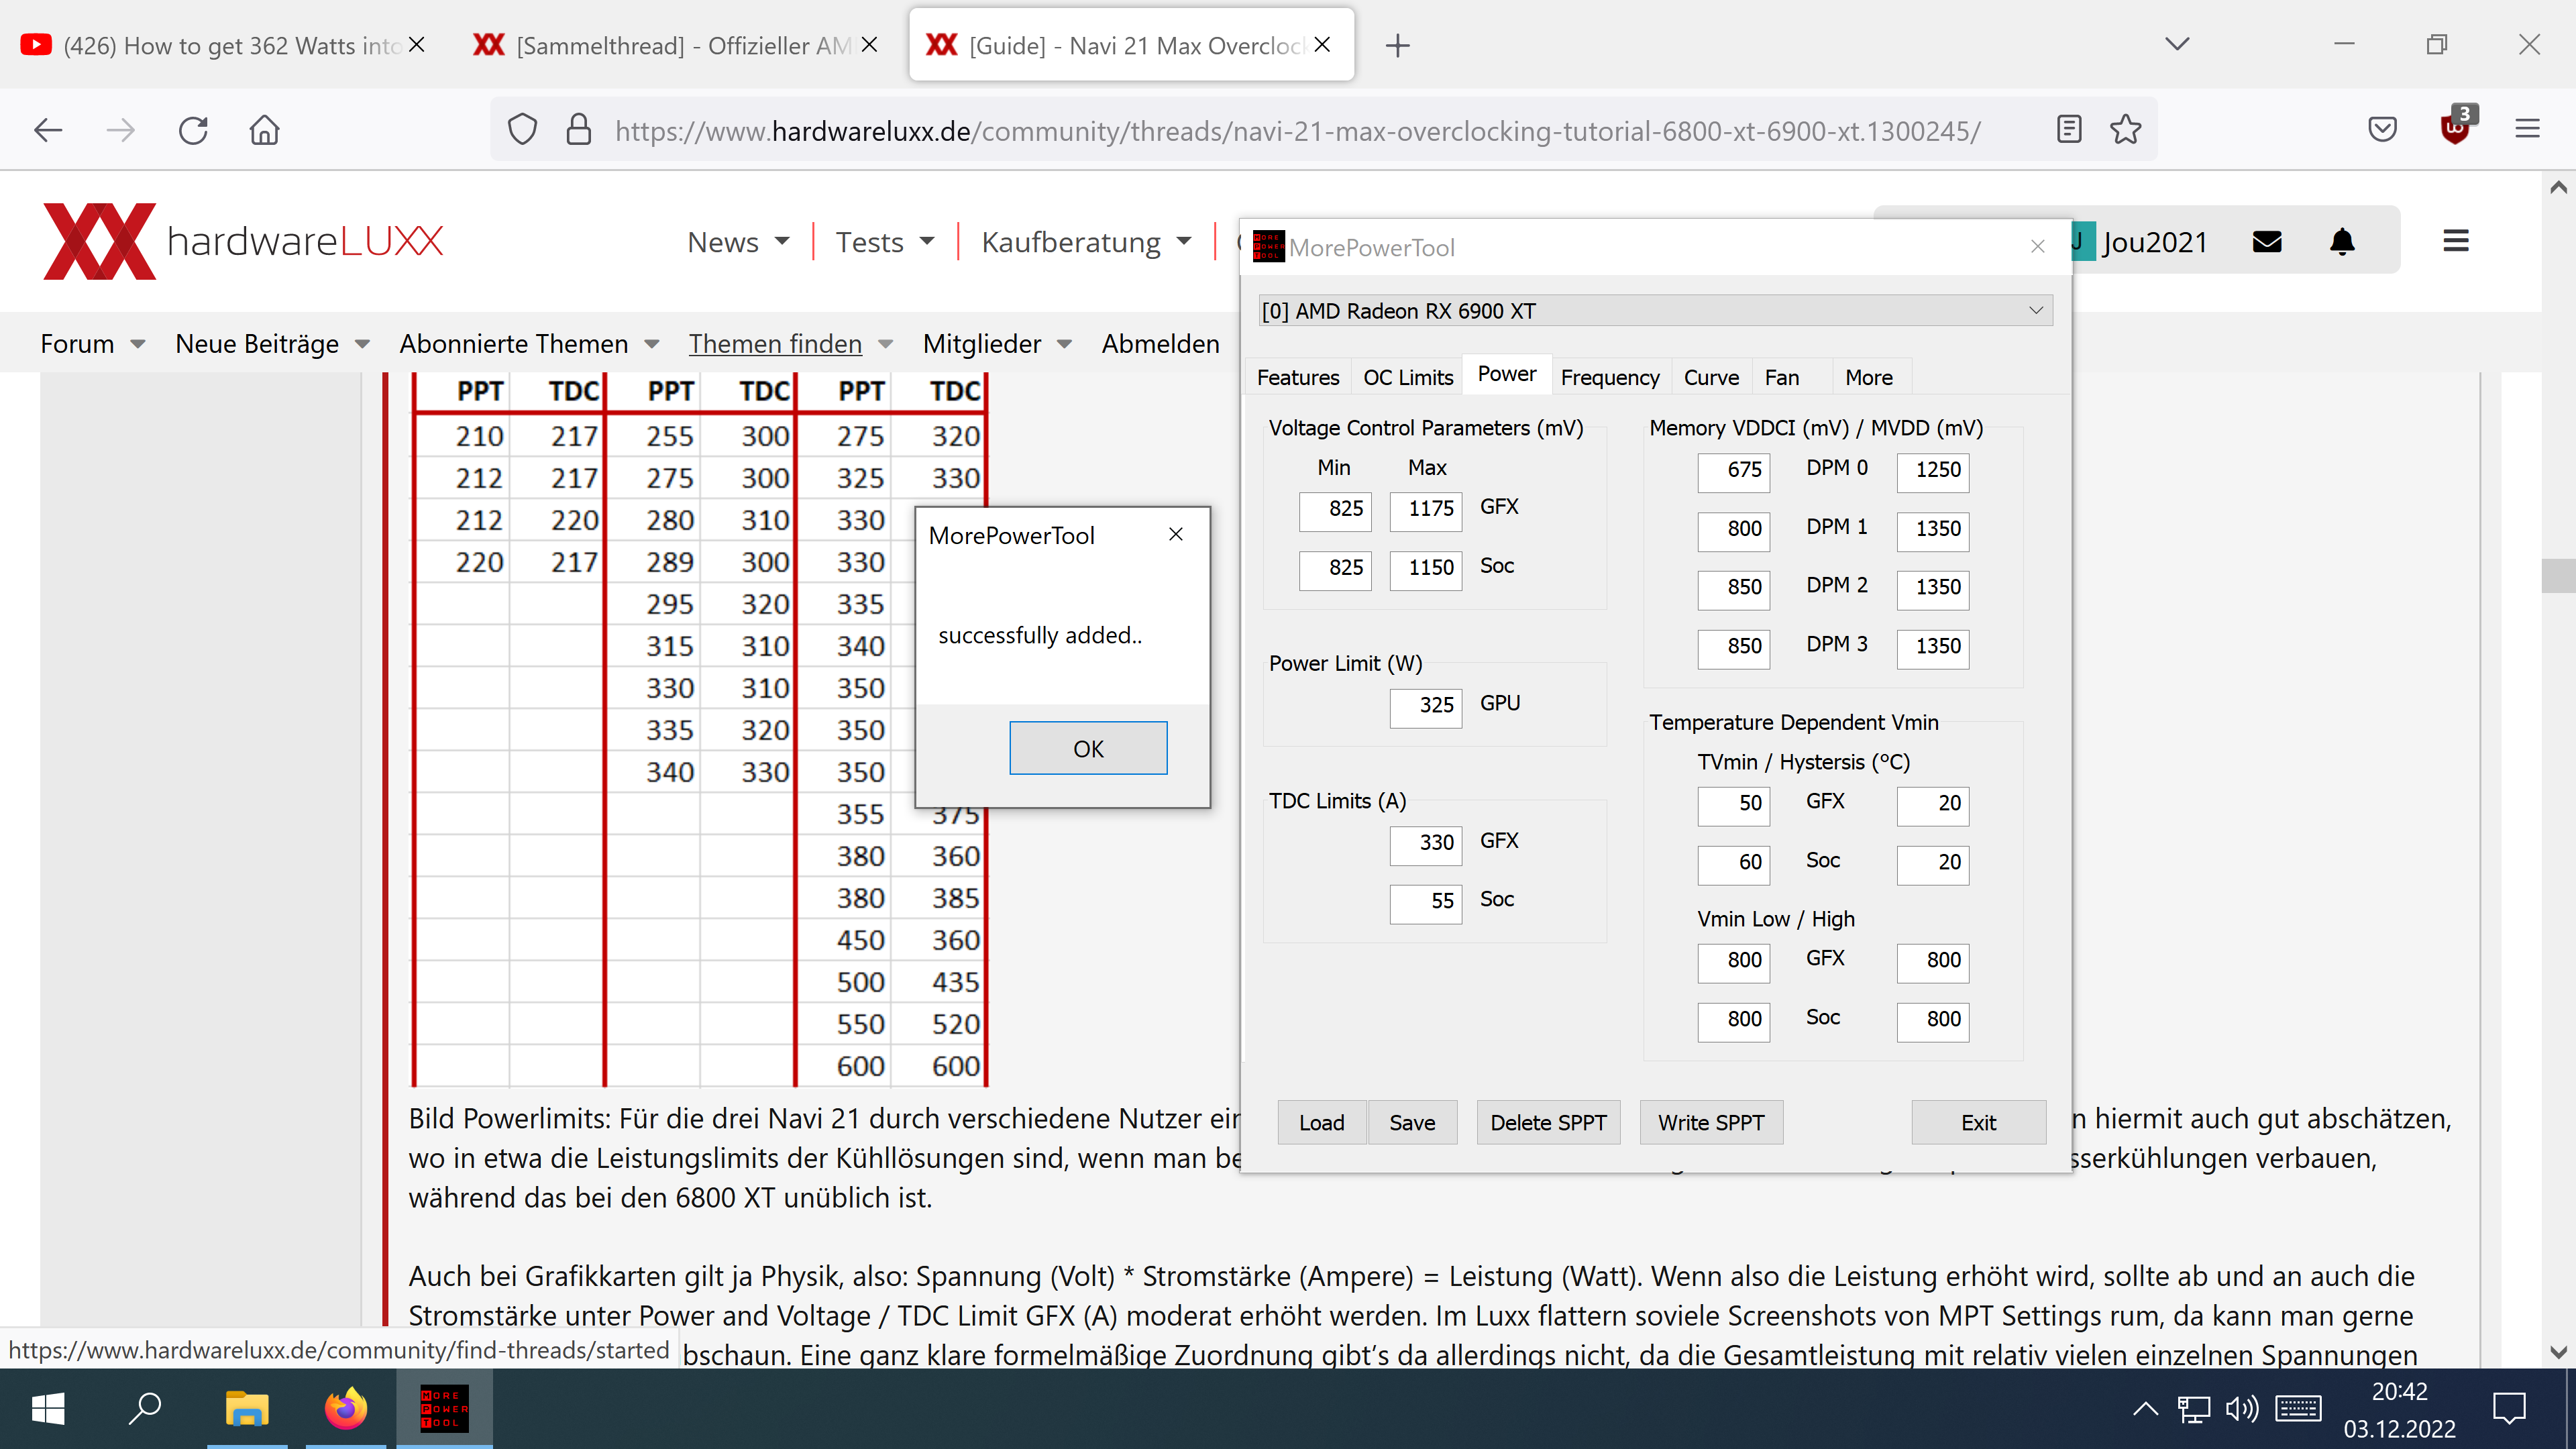
Task: Open the messages envelope icon
Action: tap(2267, 241)
